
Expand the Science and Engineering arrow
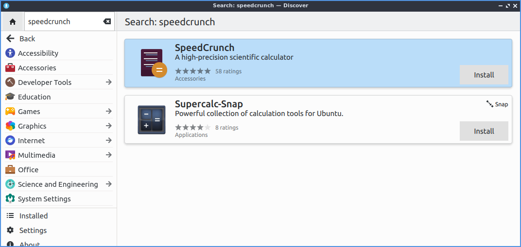tap(108, 184)
